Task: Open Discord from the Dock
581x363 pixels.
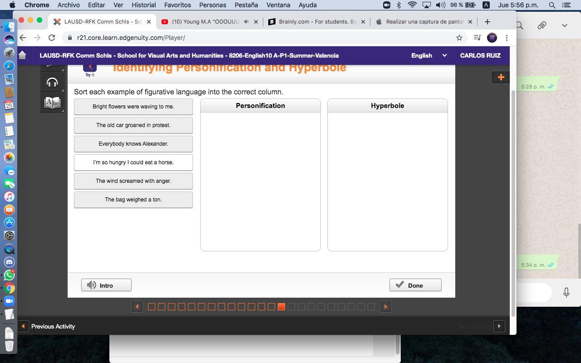Action: [9, 262]
